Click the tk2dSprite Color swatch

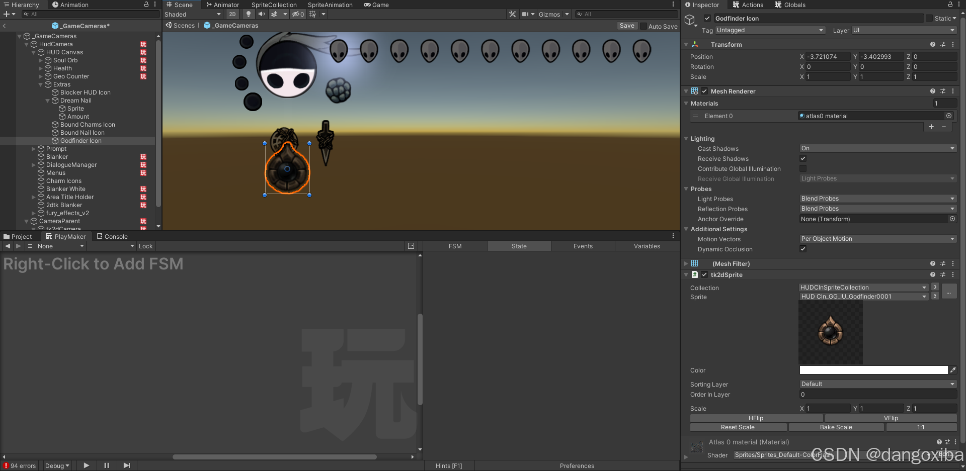(x=873, y=370)
